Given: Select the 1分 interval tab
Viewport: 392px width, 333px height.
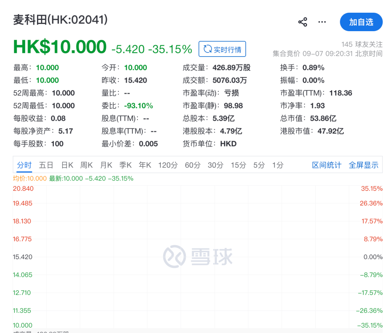Looking at the screenshot, I should [x=278, y=165].
